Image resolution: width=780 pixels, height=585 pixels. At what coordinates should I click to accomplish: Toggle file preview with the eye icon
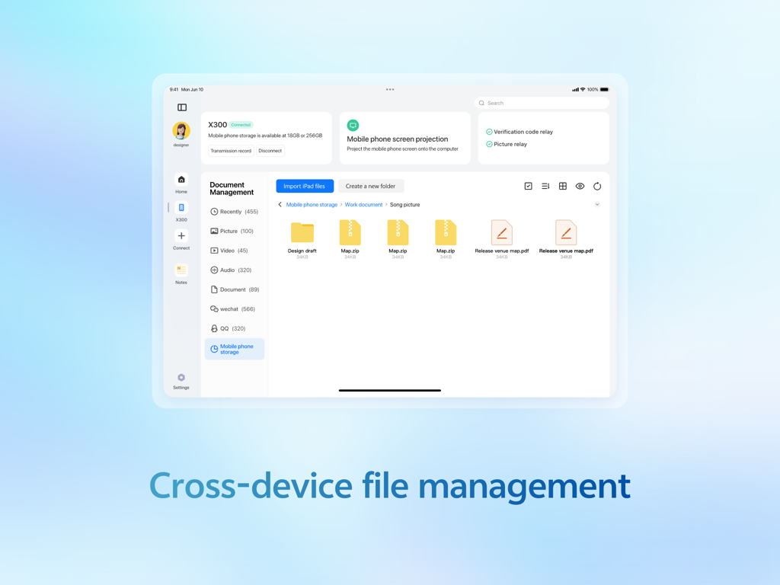pyautogui.click(x=580, y=185)
